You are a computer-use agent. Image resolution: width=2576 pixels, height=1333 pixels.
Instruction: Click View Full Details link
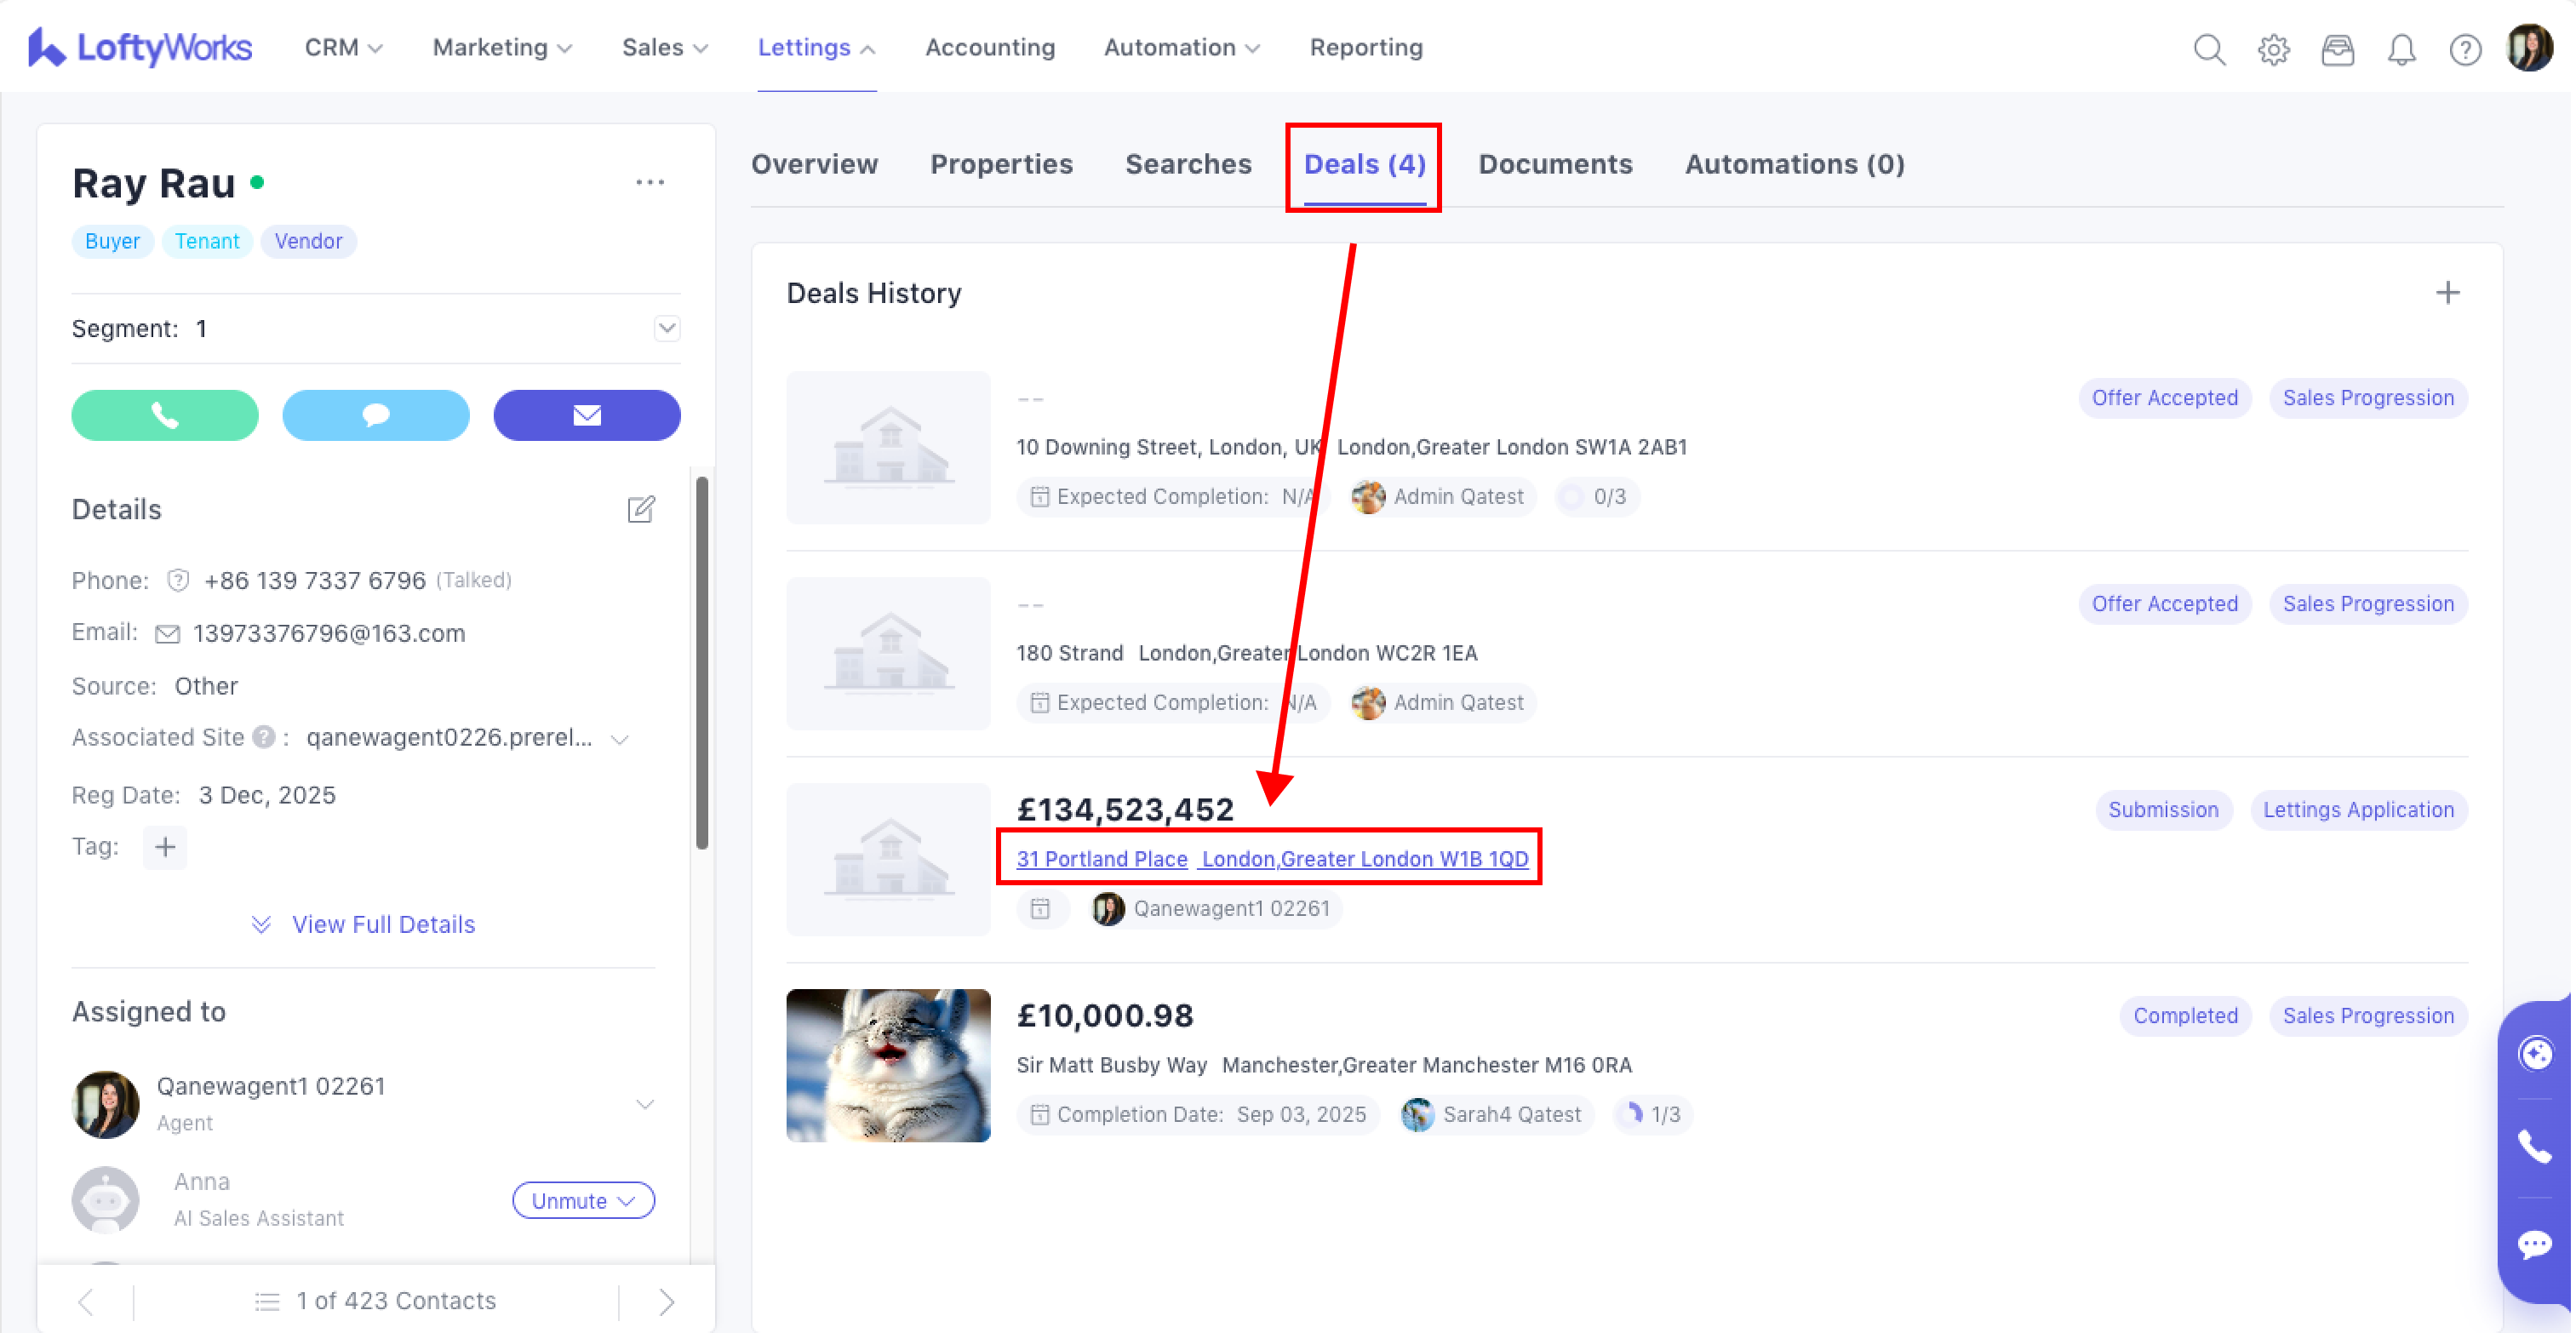point(382,924)
